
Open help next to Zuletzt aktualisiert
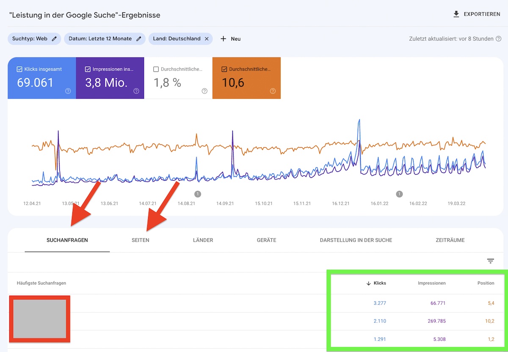click(x=498, y=38)
